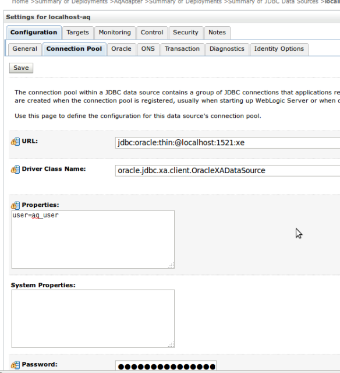
Task: Click the Save button
Action: (x=21, y=68)
